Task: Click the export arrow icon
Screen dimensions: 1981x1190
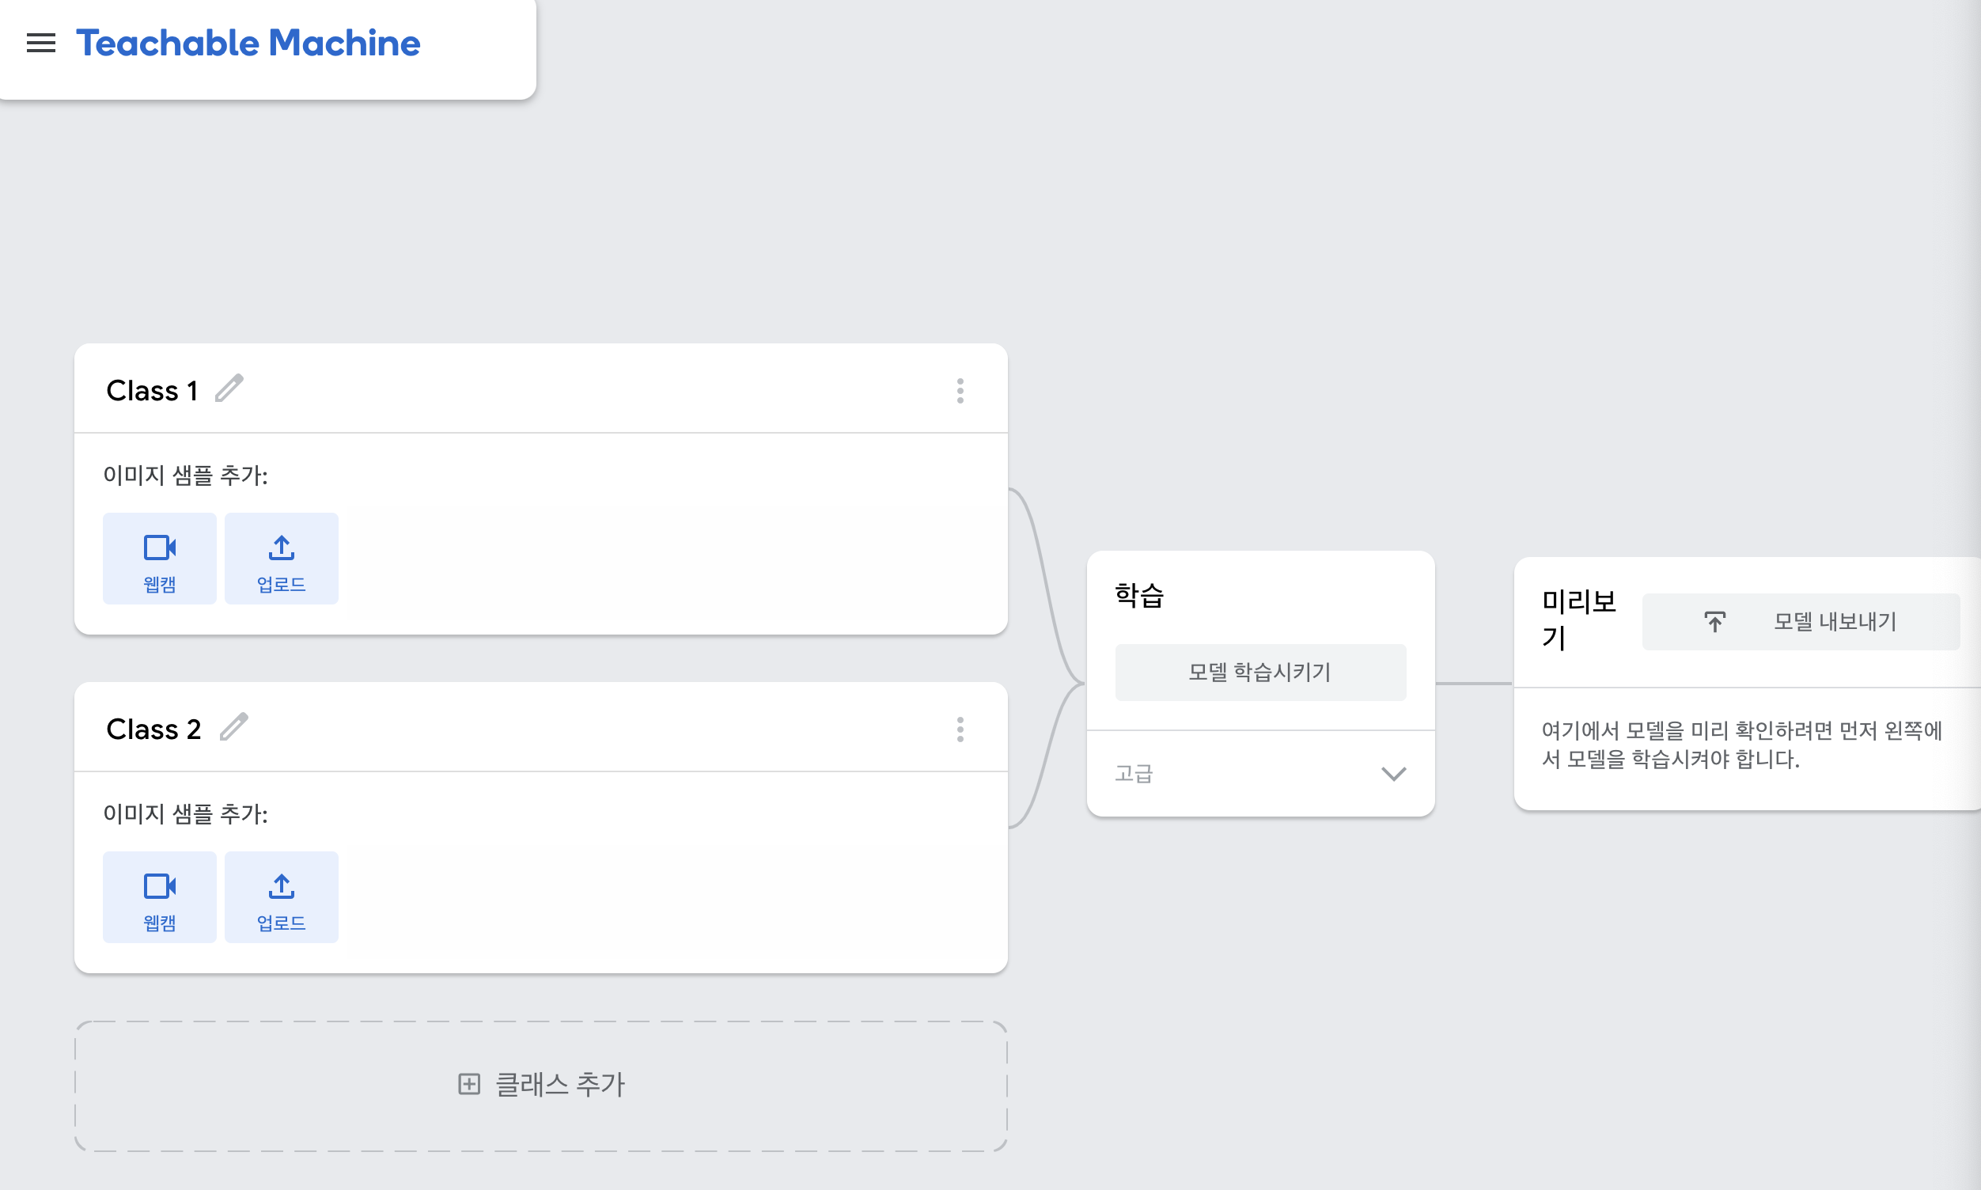Action: (1715, 621)
